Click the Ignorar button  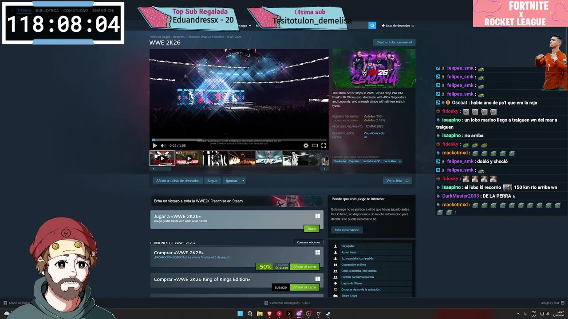click(x=232, y=181)
